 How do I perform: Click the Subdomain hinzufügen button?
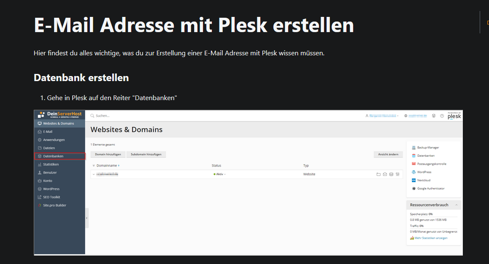(146, 155)
